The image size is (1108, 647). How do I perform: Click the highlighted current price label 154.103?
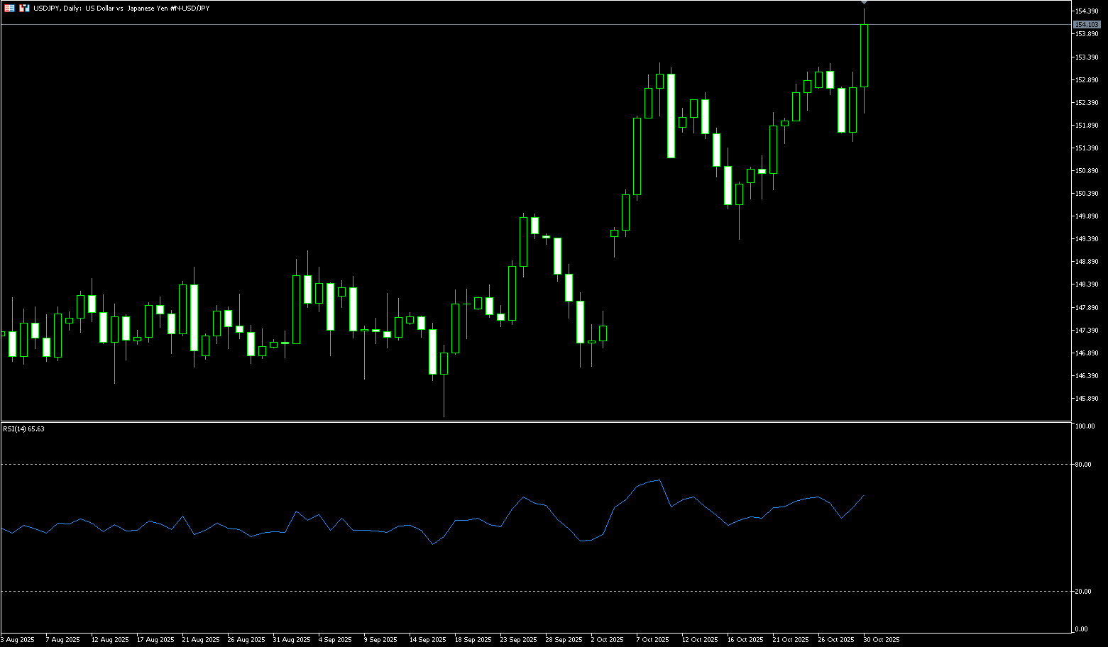tap(1087, 24)
